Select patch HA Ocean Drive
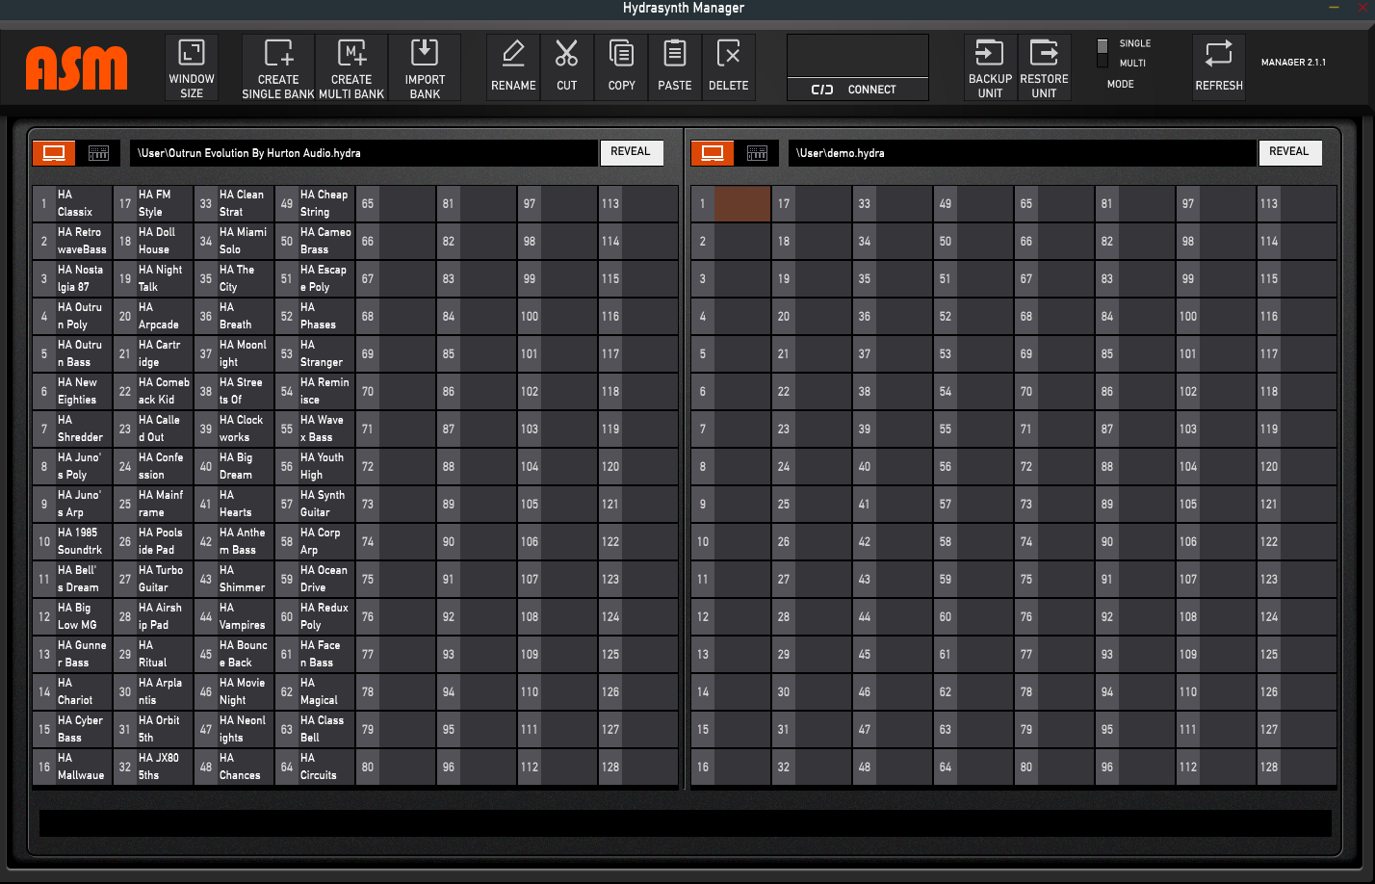 (x=315, y=579)
